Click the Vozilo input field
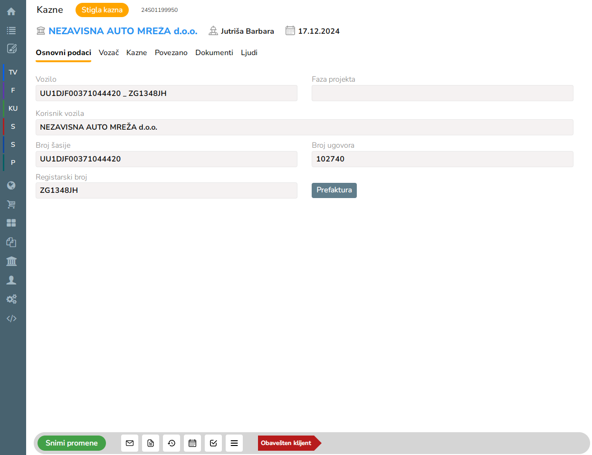Image resolution: width=592 pixels, height=455 pixels. [x=166, y=93]
